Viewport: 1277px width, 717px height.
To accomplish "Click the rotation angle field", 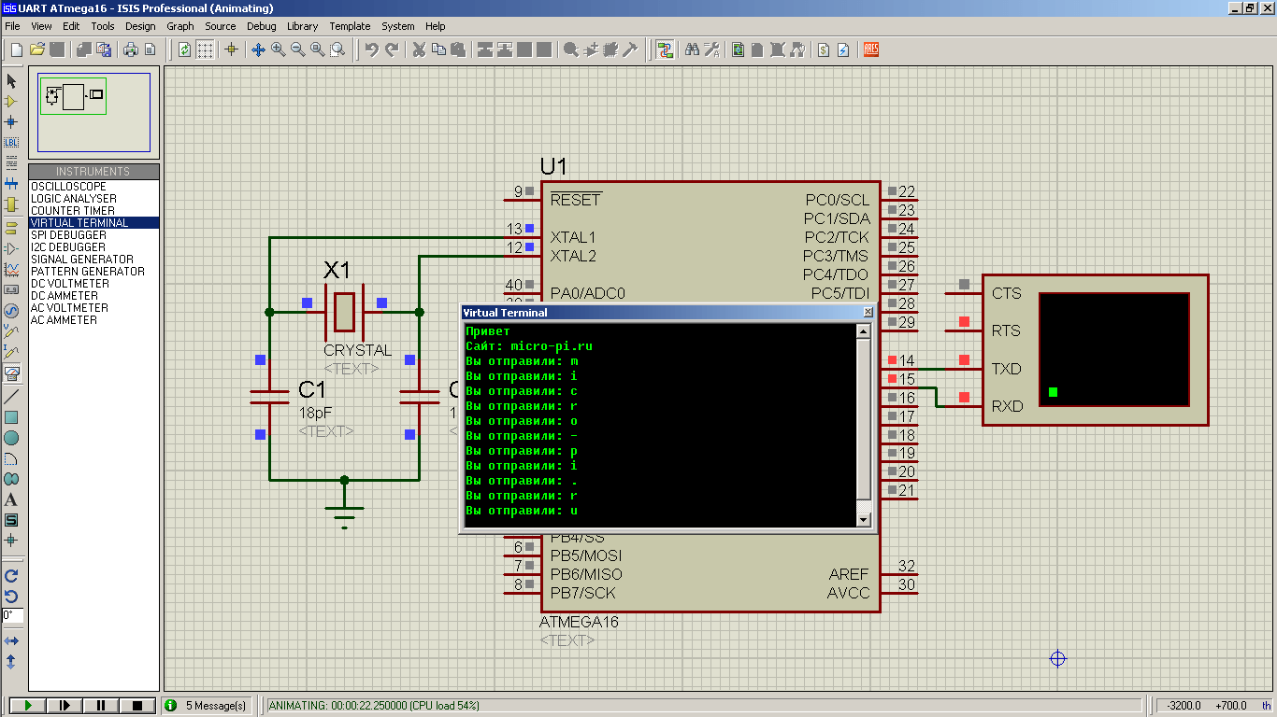I will coord(12,615).
